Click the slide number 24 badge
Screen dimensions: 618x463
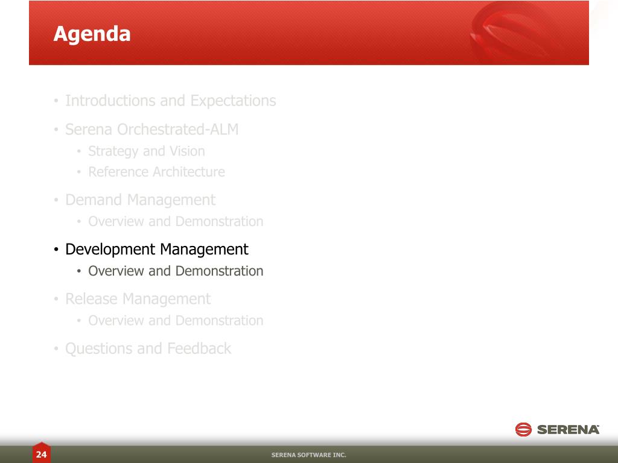tap(42, 453)
